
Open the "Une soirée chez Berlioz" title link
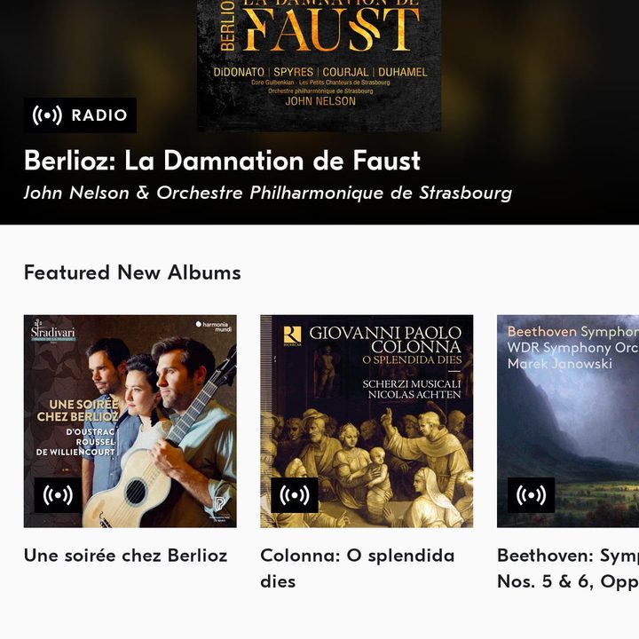click(x=125, y=556)
